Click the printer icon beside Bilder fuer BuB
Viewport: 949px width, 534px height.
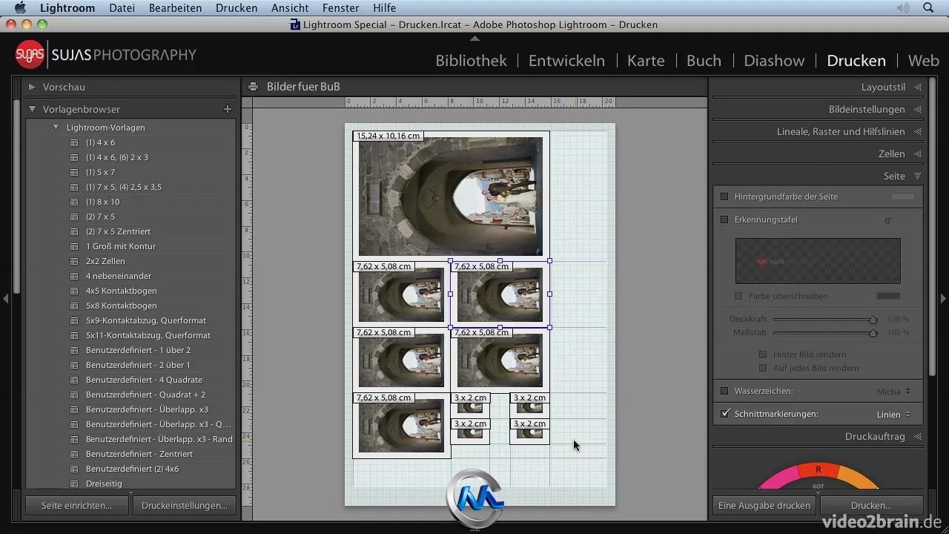(254, 87)
